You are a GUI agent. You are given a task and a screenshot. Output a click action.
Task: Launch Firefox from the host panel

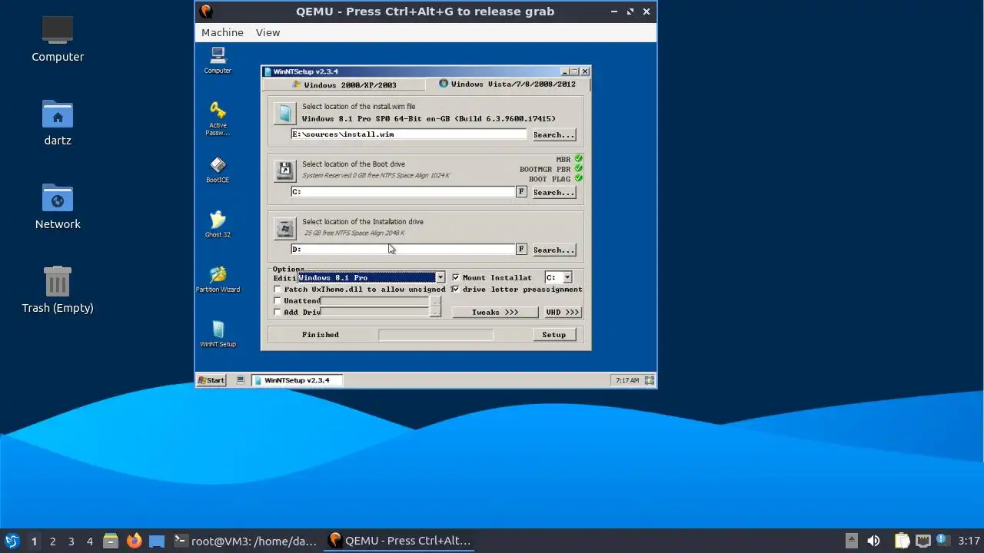point(135,541)
